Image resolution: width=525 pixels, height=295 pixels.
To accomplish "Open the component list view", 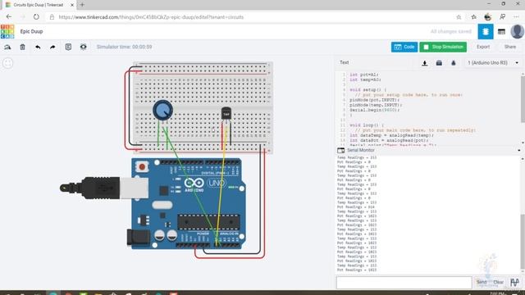I will pyautogui.click(x=501, y=32).
